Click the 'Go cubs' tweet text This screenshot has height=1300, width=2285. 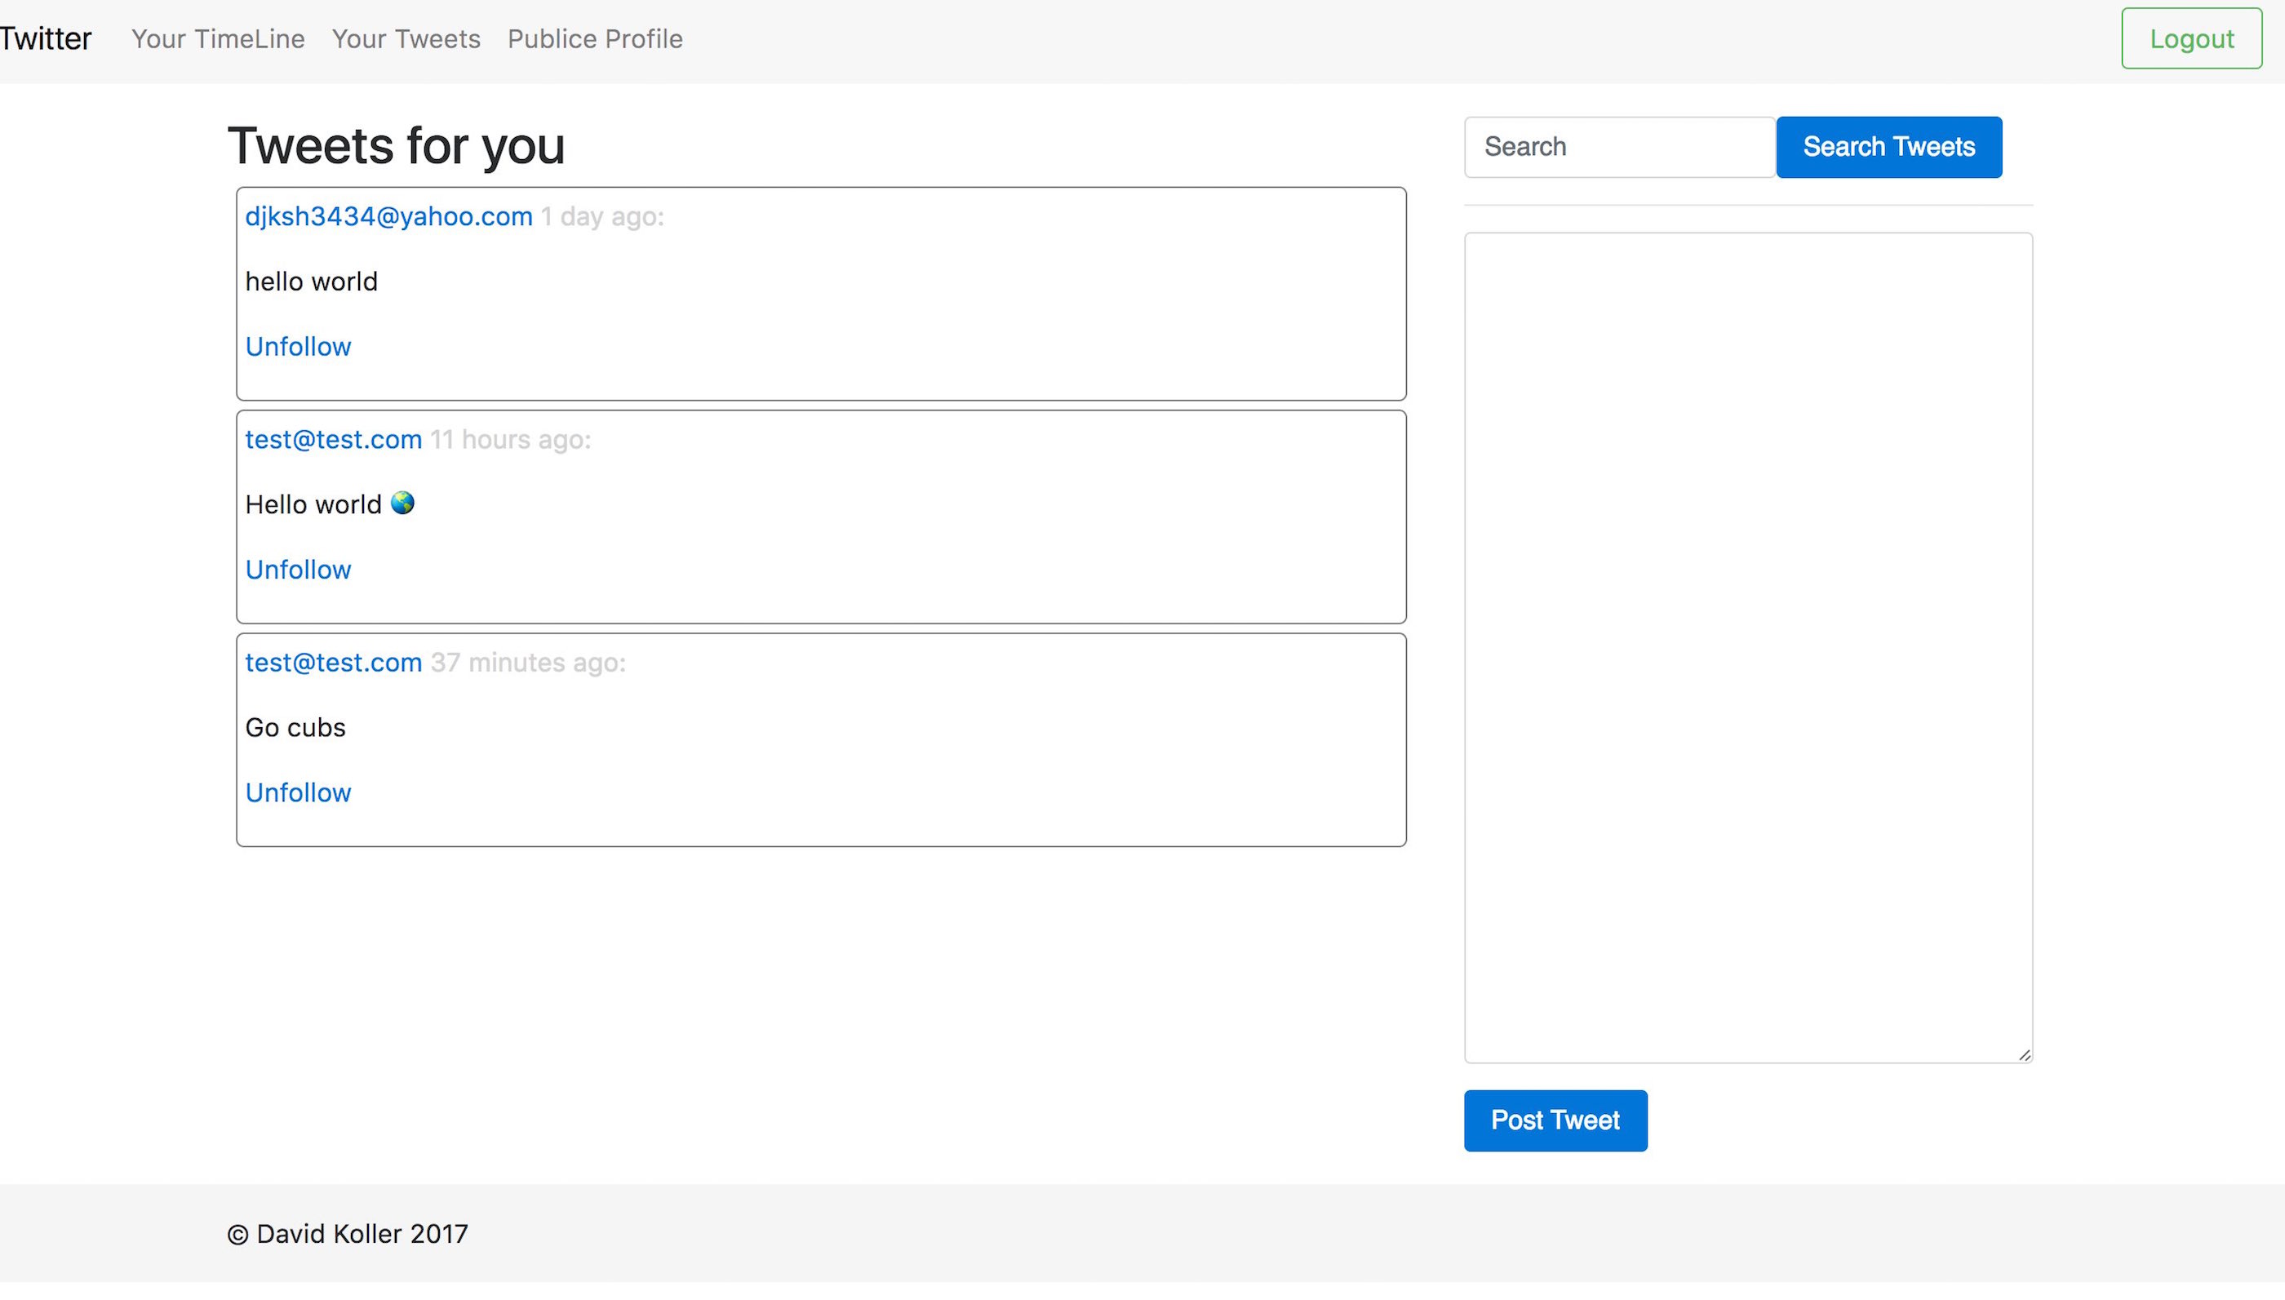coord(295,728)
